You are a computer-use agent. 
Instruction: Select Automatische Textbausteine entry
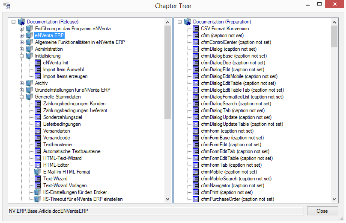(72, 151)
